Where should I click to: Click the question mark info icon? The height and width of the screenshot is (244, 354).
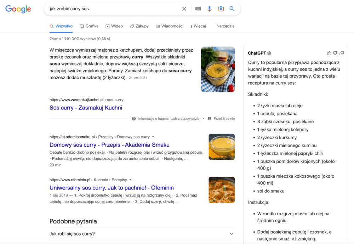[134, 119]
